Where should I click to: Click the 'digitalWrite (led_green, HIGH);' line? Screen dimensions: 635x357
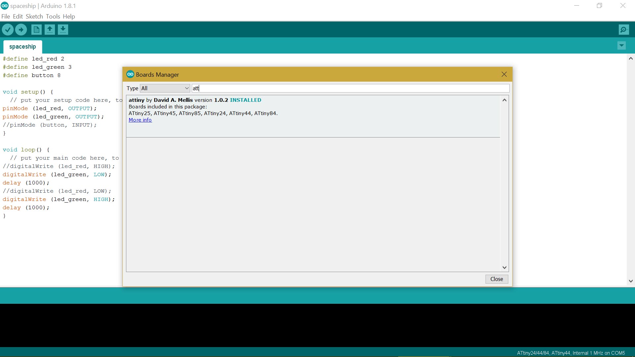coord(59,199)
